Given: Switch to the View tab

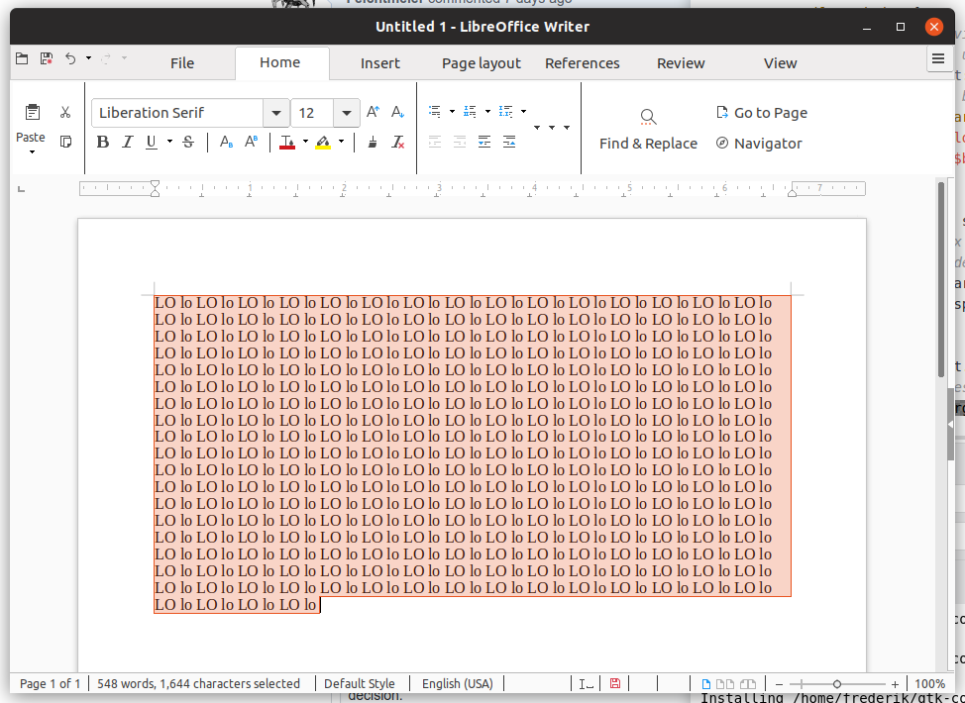Looking at the screenshot, I should click(x=781, y=63).
